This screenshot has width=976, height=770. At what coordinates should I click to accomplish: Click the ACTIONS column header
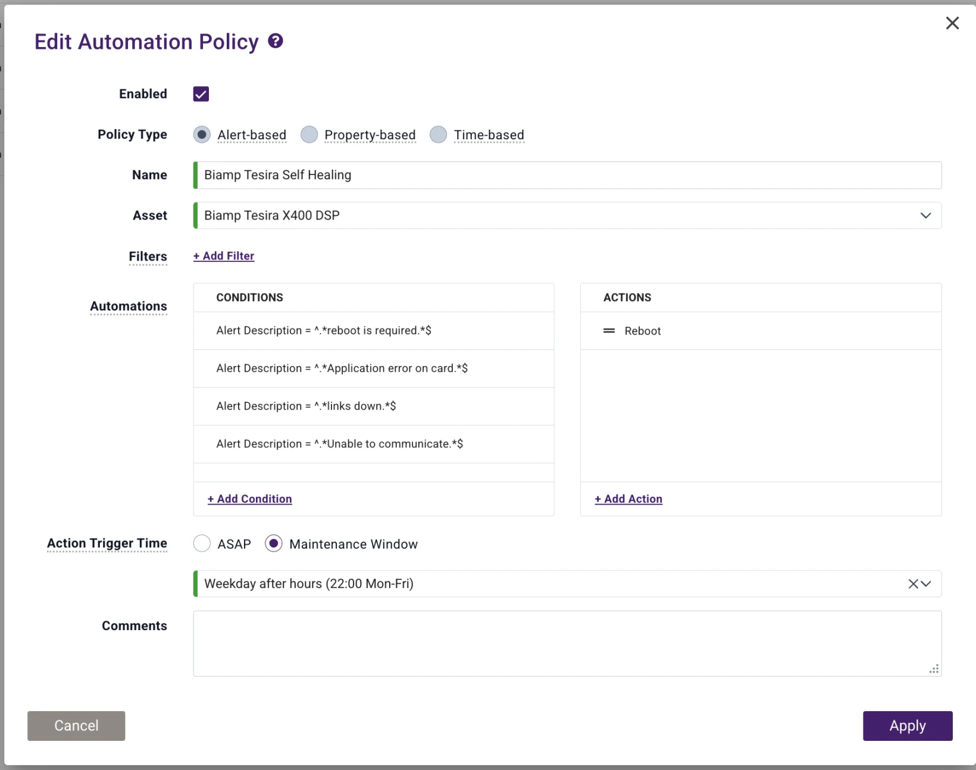point(627,298)
